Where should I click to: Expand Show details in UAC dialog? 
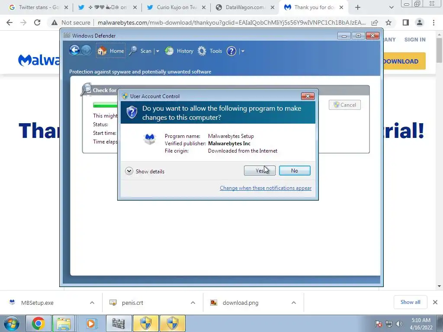144,171
